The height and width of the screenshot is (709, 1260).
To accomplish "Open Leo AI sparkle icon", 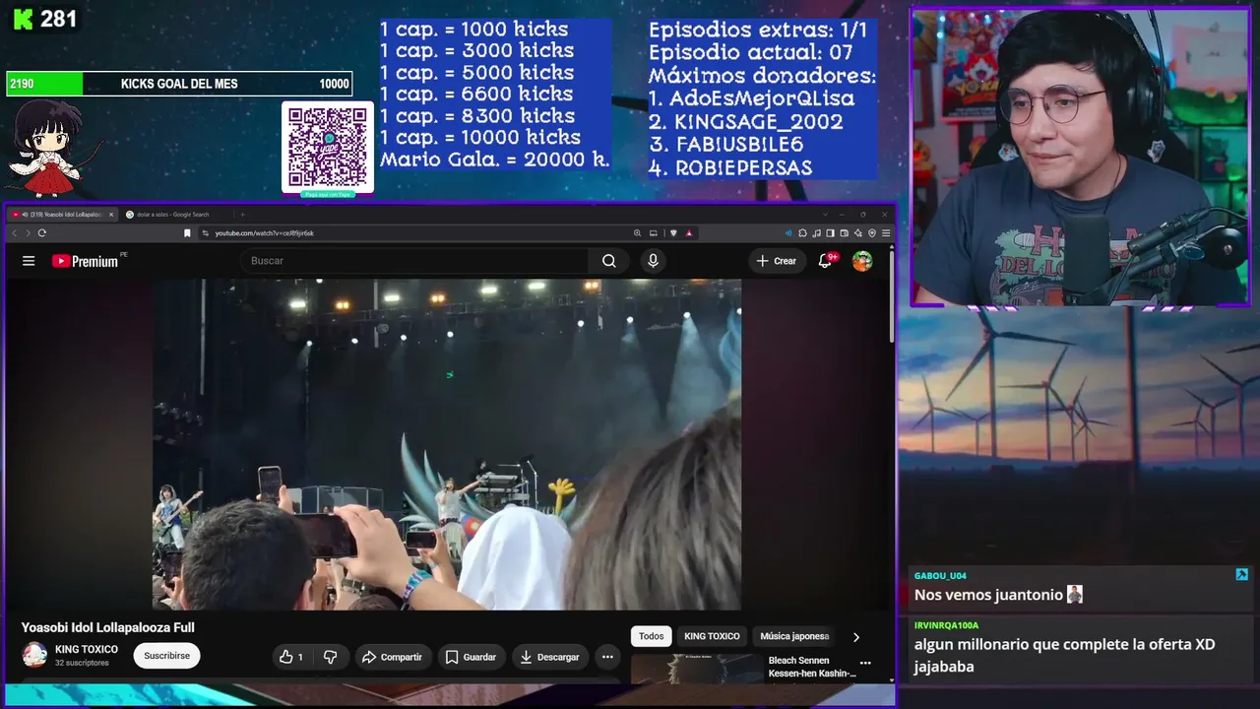I will pos(858,233).
